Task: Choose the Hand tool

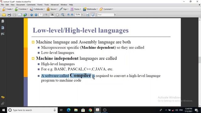Action: coord(57,15)
